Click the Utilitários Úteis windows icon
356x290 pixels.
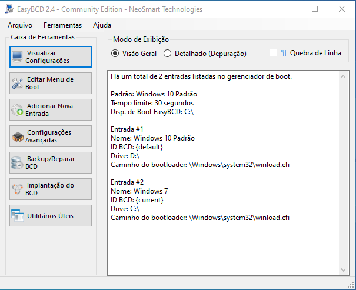tap(18, 215)
